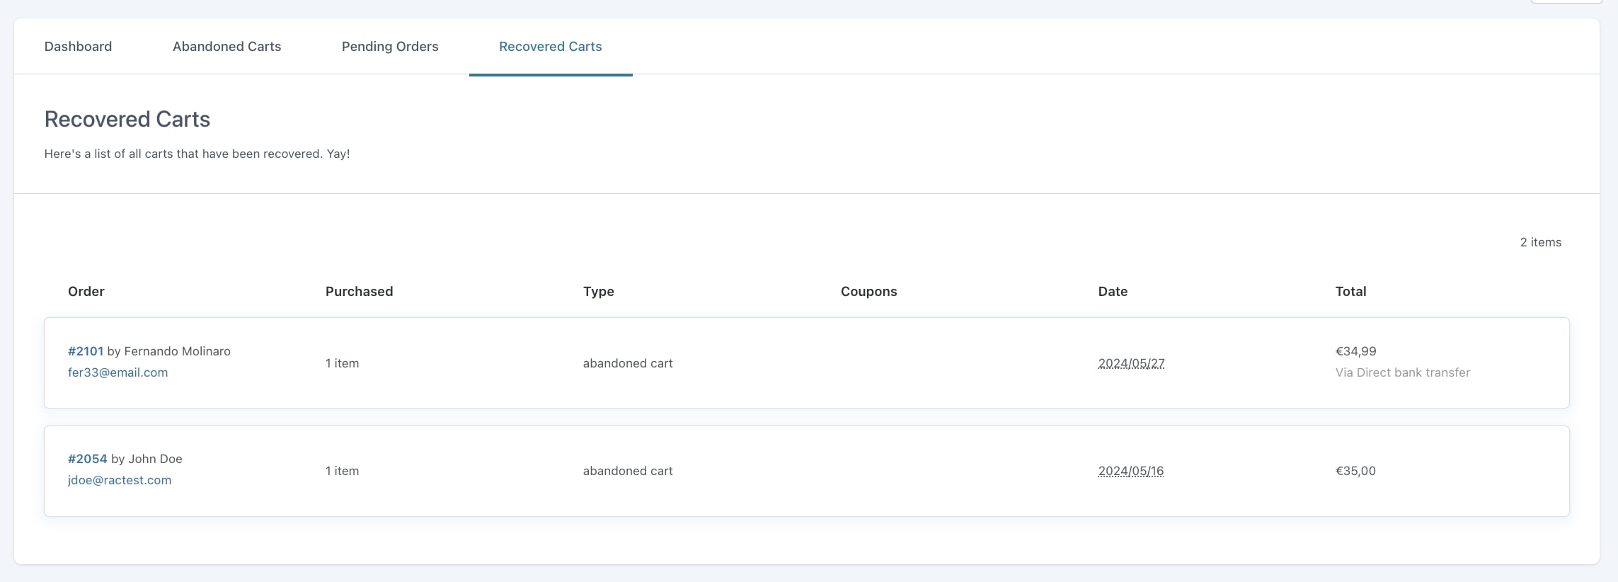Select the Recovered Carts tab
1618x582 pixels.
550,47
